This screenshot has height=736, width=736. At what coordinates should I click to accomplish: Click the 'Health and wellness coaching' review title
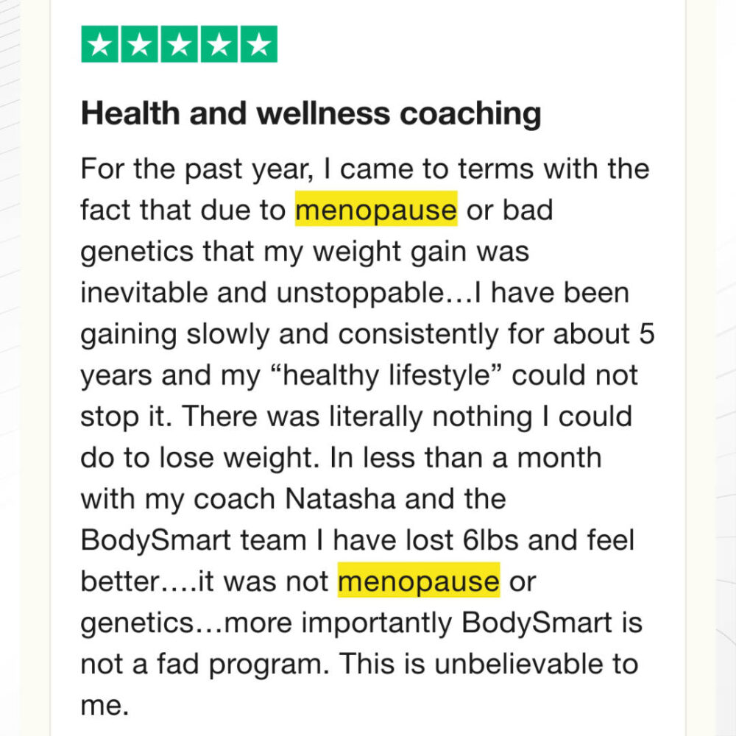point(311,114)
